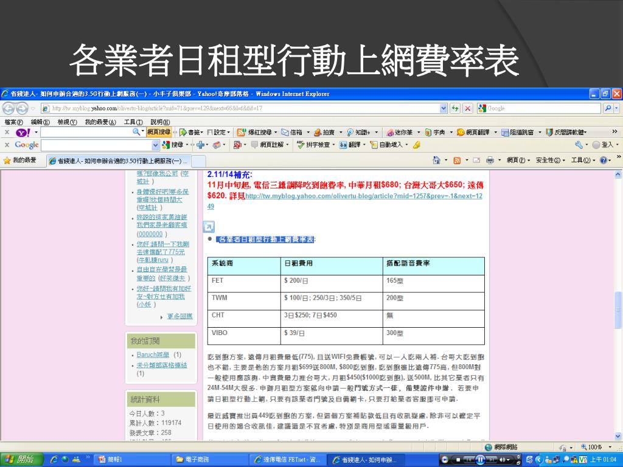Open the 工具(T) menu
This screenshot has height=467, width=623.
(x=133, y=122)
